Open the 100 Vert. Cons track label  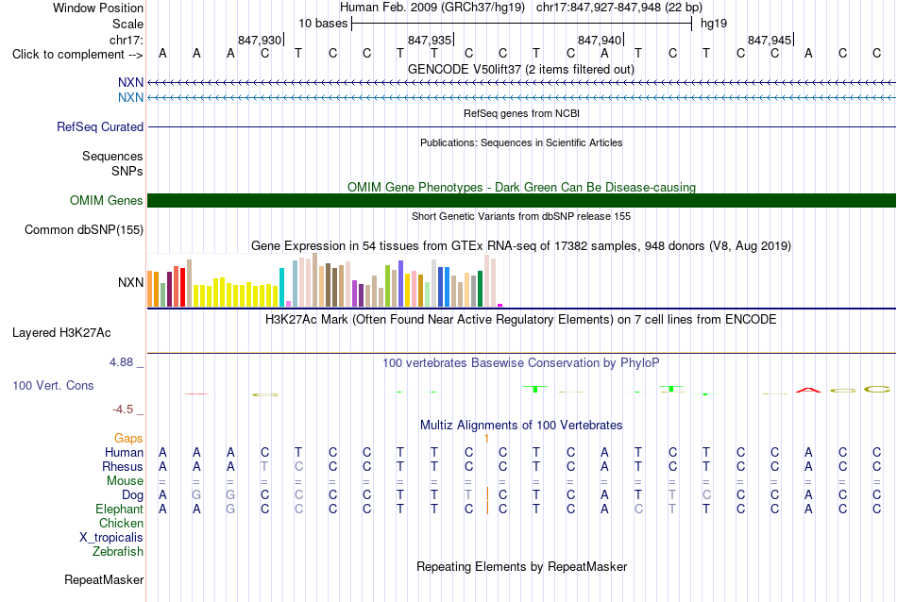53,385
